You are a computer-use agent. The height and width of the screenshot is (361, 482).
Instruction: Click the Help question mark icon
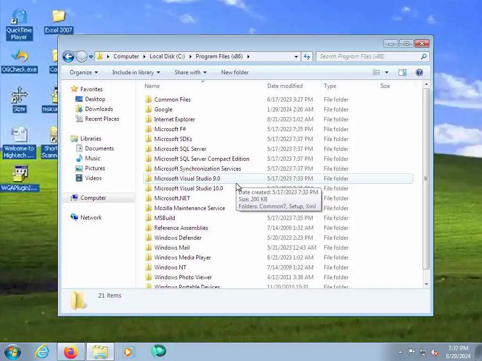click(419, 72)
